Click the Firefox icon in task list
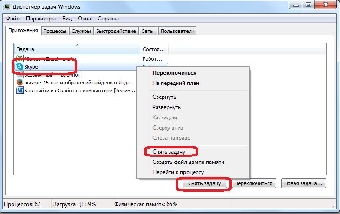The width and height of the screenshot is (340, 214). [x=20, y=82]
